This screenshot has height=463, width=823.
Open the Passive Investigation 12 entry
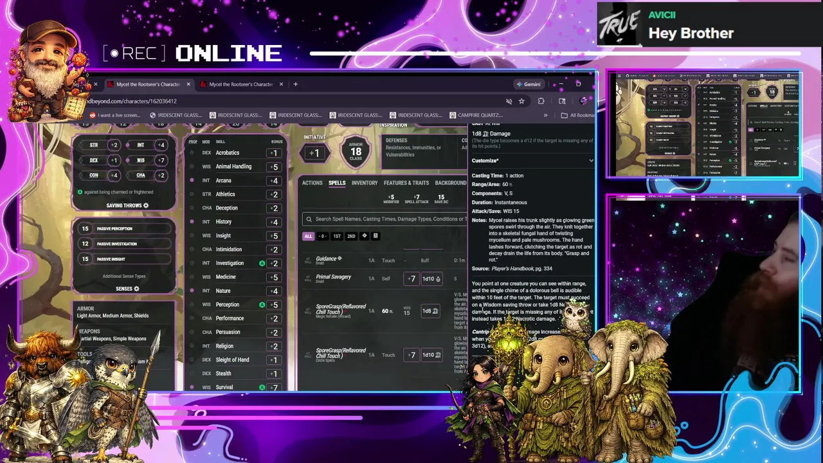click(x=125, y=244)
